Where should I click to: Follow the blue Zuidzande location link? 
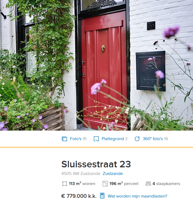click(113, 174)
